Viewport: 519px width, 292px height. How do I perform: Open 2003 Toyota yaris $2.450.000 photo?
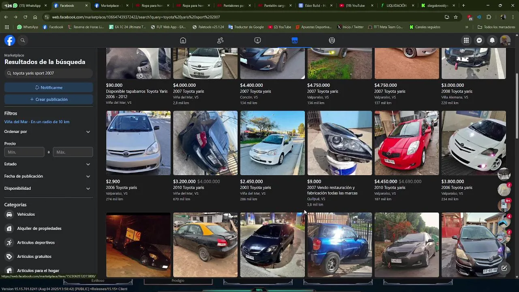272,143
